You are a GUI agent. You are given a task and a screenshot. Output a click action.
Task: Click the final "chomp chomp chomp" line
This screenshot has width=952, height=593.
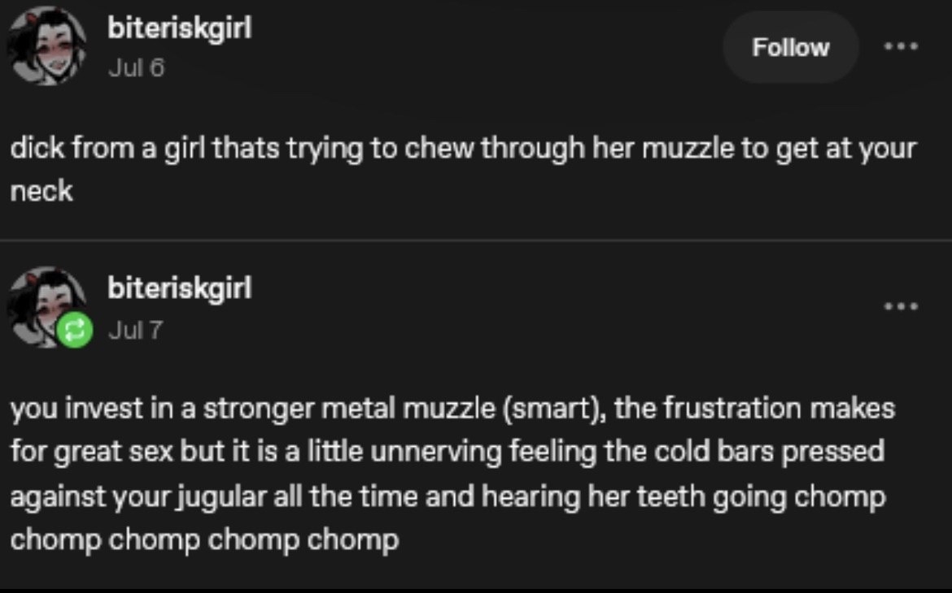point(204,539)
